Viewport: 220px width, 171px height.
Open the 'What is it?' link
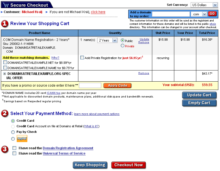(91, 126)
